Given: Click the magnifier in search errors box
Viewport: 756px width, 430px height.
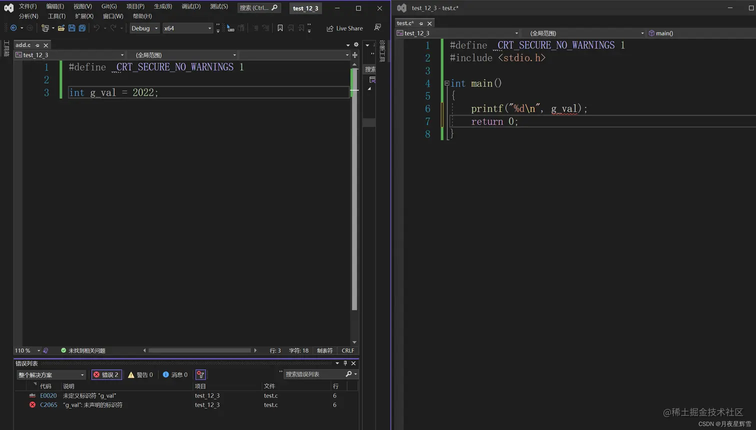Looking at the screenshot, I should [x=348, y=374].
